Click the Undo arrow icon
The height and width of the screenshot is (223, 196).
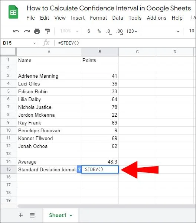[16, 31]
